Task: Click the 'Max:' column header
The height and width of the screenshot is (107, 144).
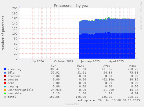Action: pyautogui.click(x=133, y=66)
